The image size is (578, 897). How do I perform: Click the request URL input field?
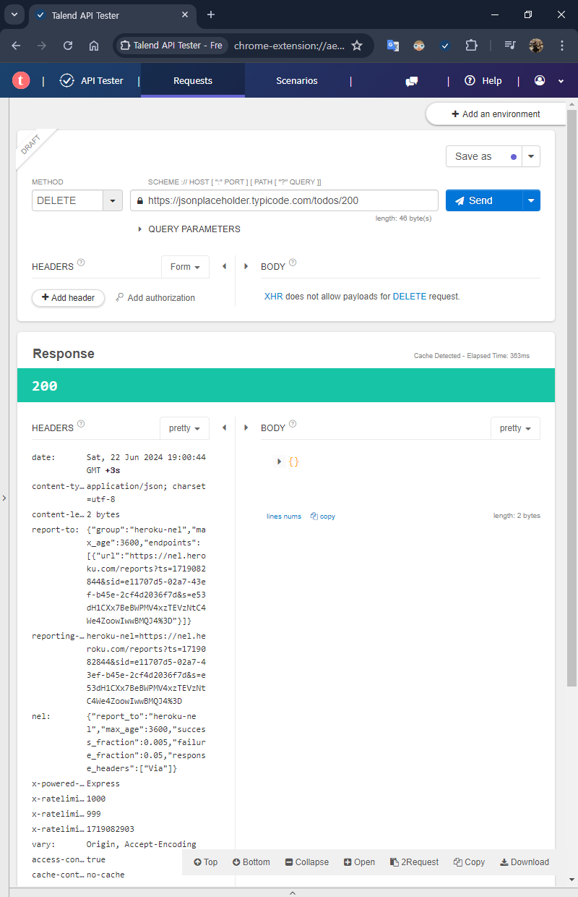pyautogui.click(x=284, y=200)
